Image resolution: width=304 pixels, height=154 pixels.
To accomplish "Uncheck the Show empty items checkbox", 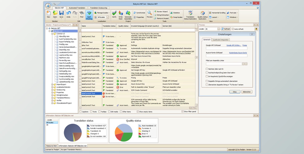I will tap(138, 112).
